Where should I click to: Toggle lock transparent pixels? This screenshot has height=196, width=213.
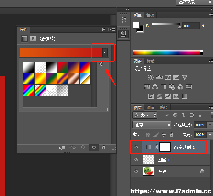148,135
